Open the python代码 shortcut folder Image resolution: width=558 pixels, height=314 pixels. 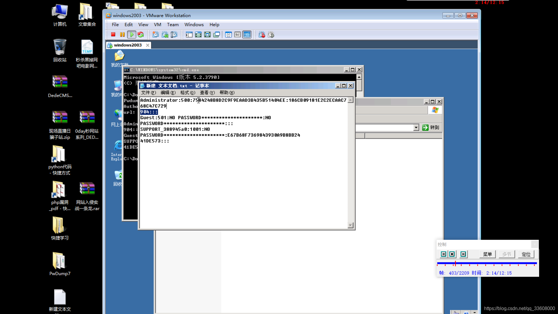coord(60,160)
